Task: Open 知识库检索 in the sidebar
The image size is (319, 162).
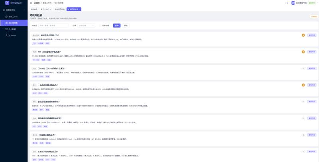Action: pyautogui.click(x=14, y=23)
